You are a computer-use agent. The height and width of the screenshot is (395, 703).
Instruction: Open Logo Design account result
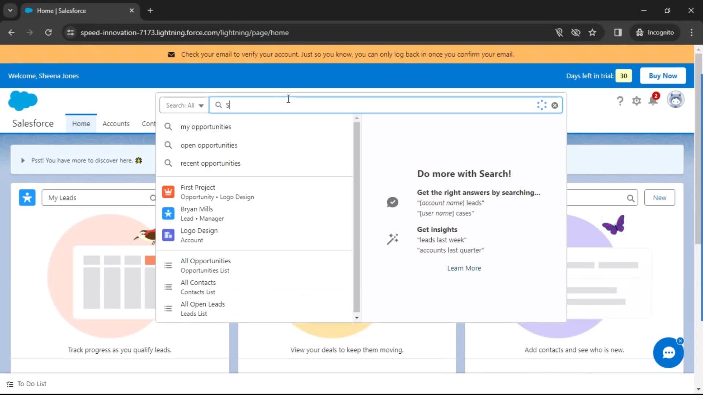coord(254,235)
